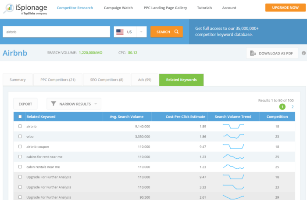Click cabins for rent near me sparkline
This screenshot has width=307, height=200.
click(233, 156)
